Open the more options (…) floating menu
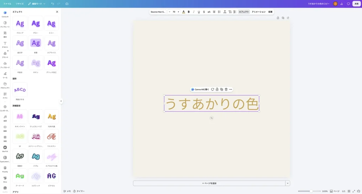Viewport: 362px width, 194px height. pos(230,89)
